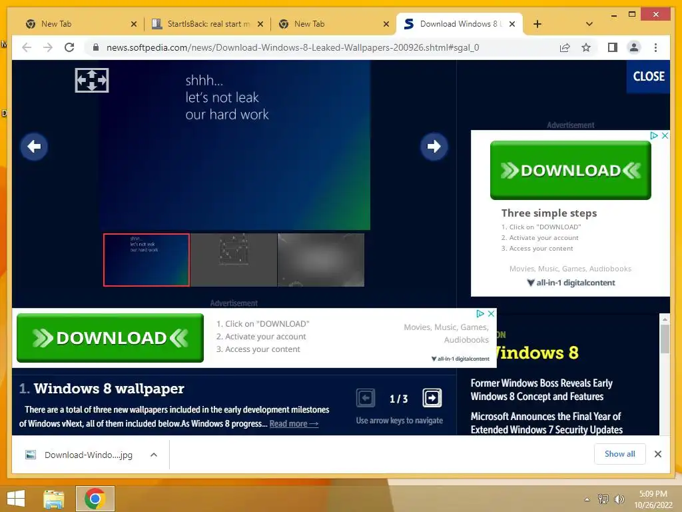Click 'Three simple steps' ad text
Screen dimensions: 682x512
(549, 213)
